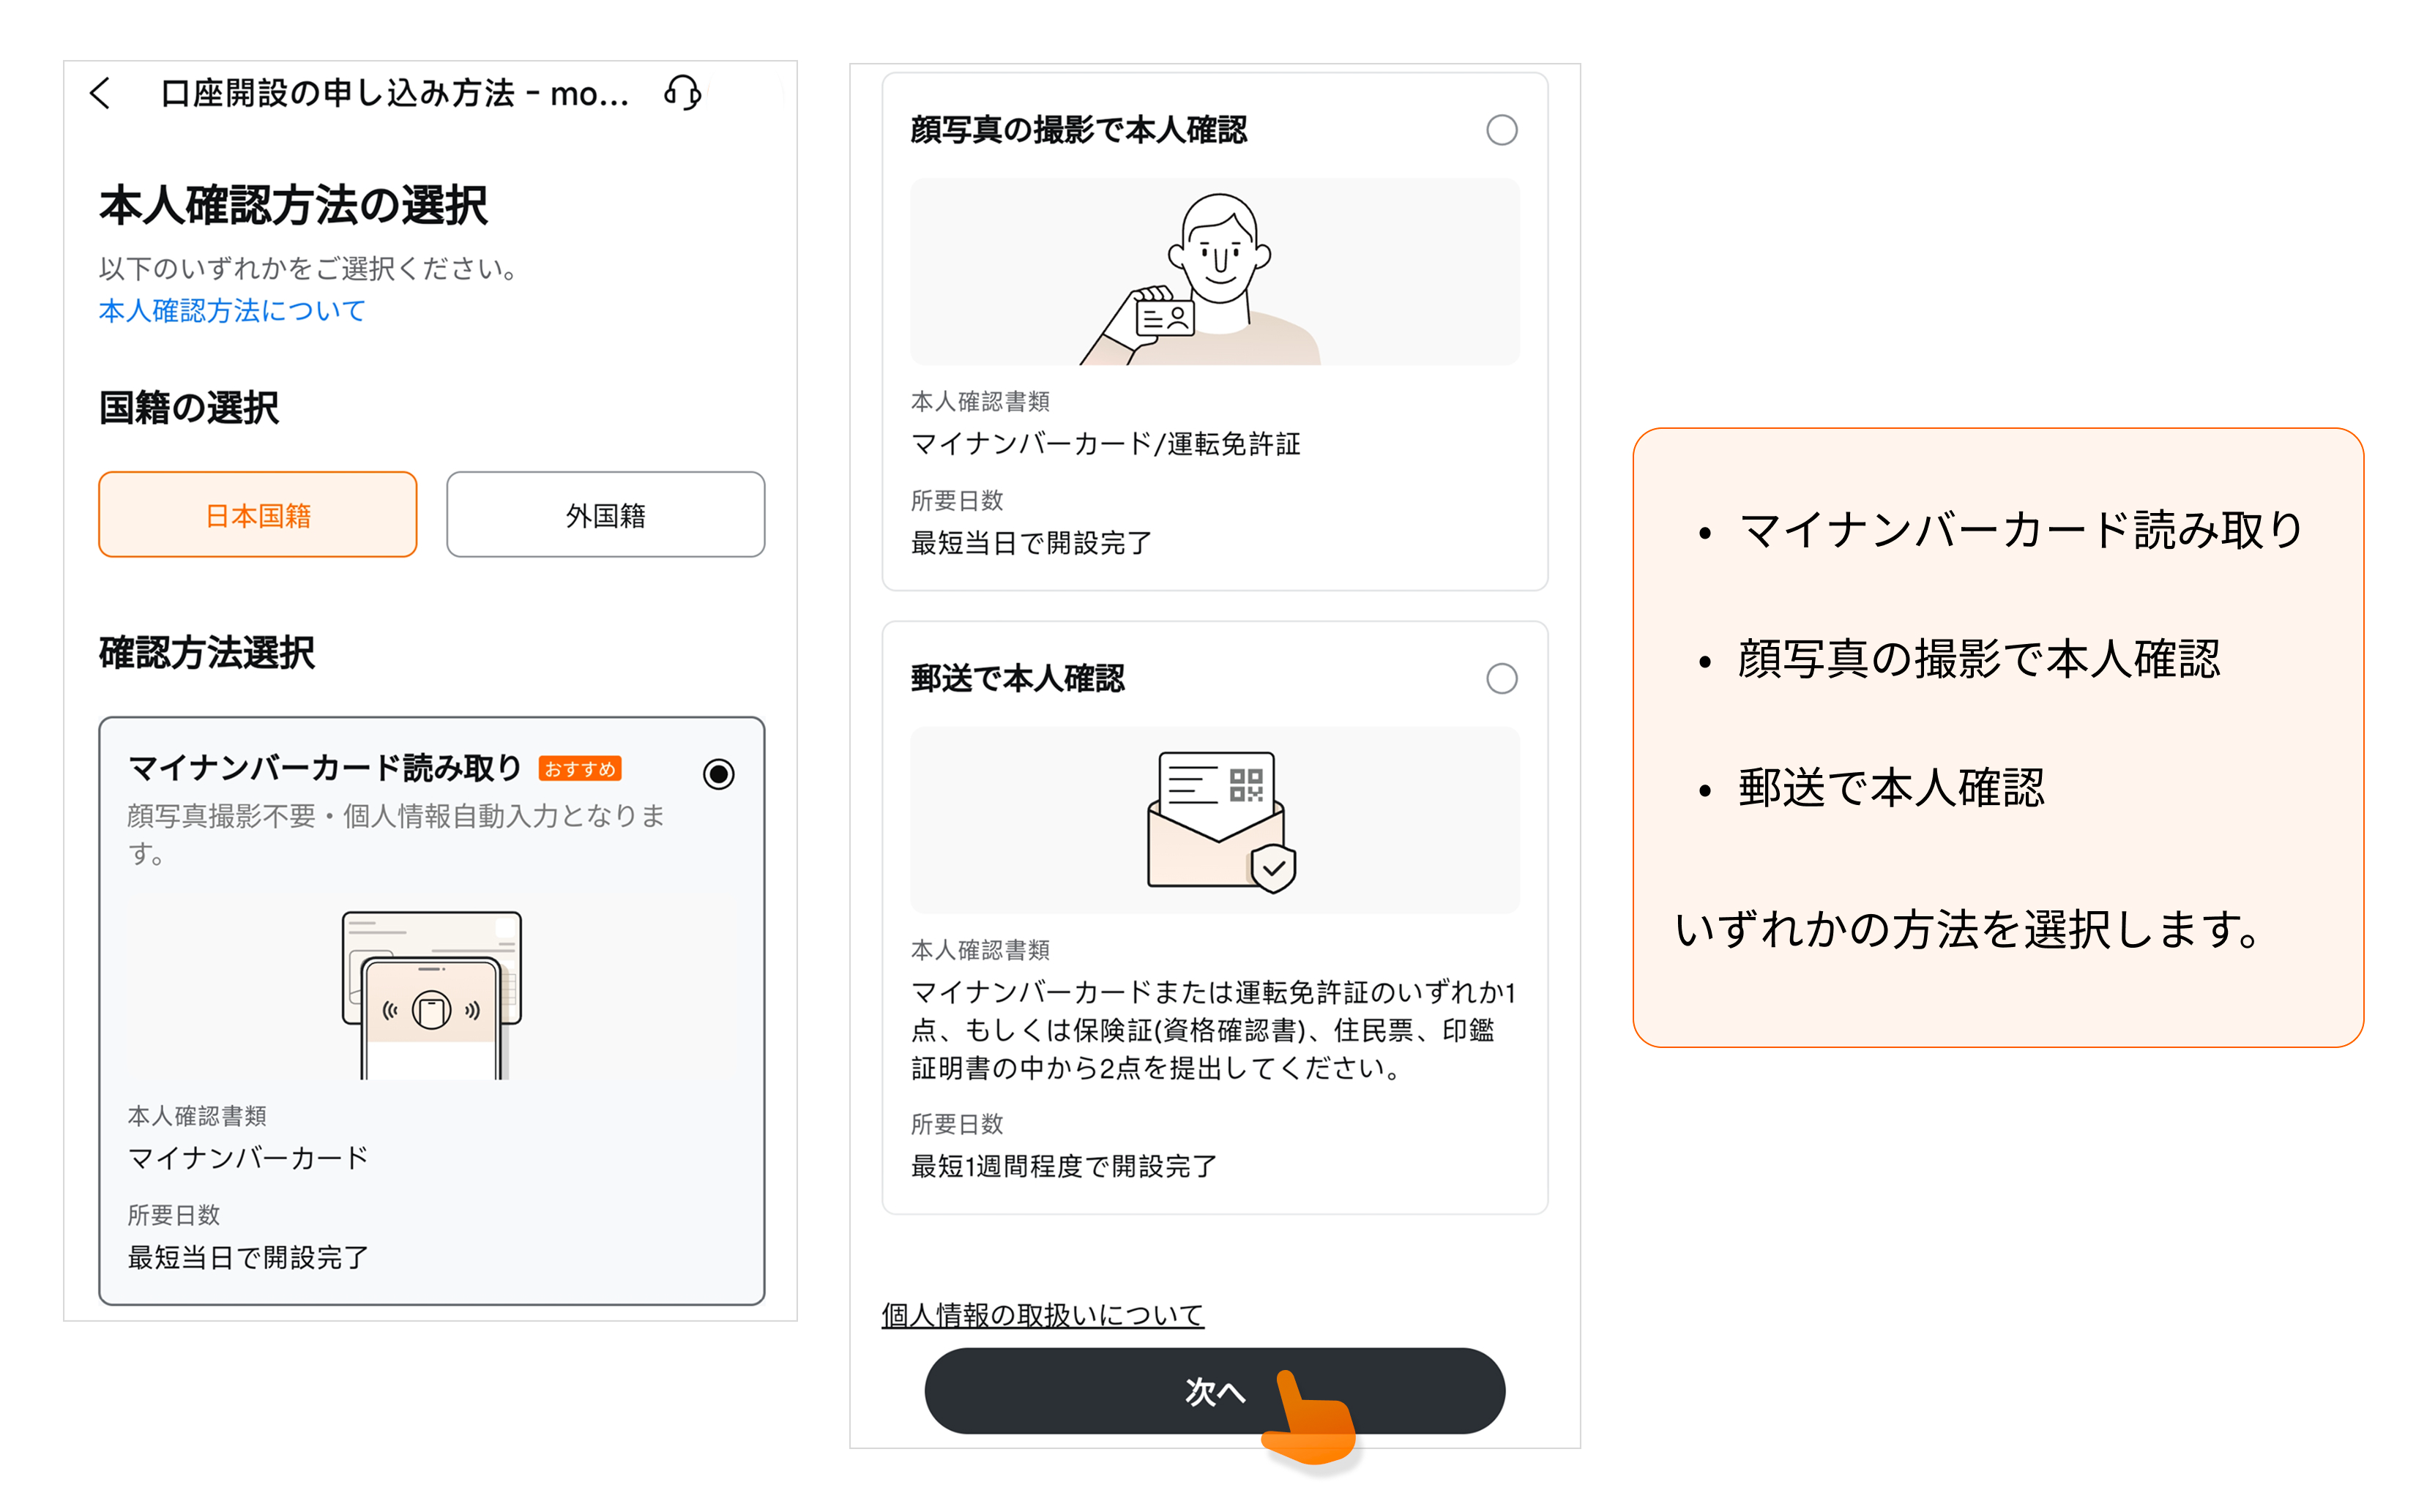Open the headset support icon
2416x1512 pixels.
click(682, 93)
